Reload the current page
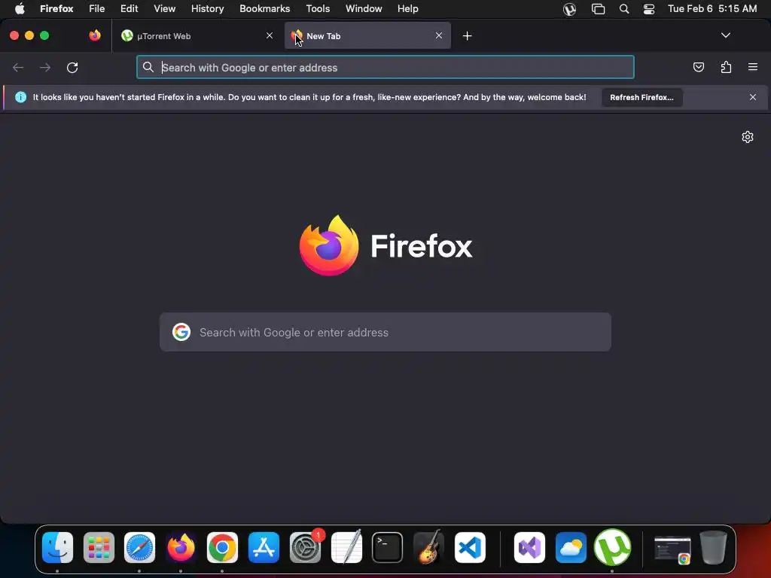The height and width of the screenshot is (578, 771). tap(72, 67)
